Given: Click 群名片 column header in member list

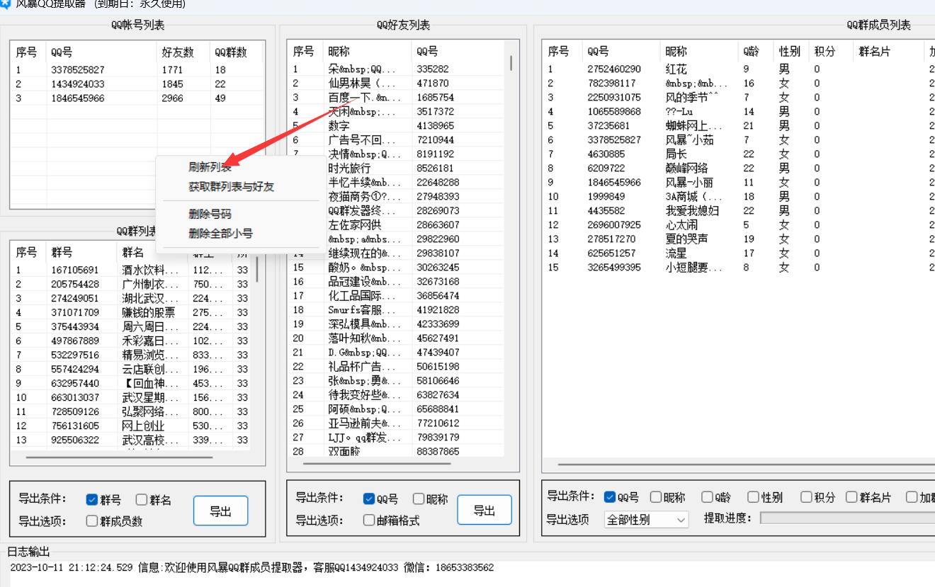Looking at the screenshot, I should pos(888,52).
